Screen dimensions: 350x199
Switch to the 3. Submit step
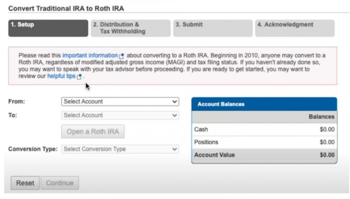212,28
